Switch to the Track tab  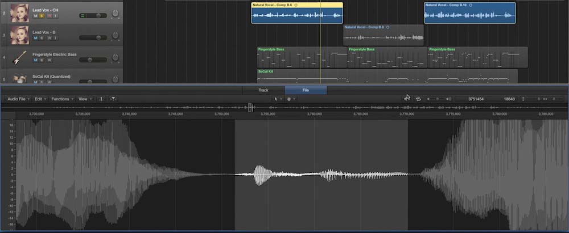pyautogui.click(x=263, y=90)
